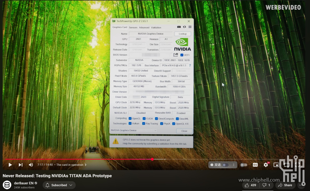Image resolution: width=310 pixels, height=191 pixels.
Task: Select the Device ID value '10DE 2681 - 10DE 167B'
Action: point(177,60)
